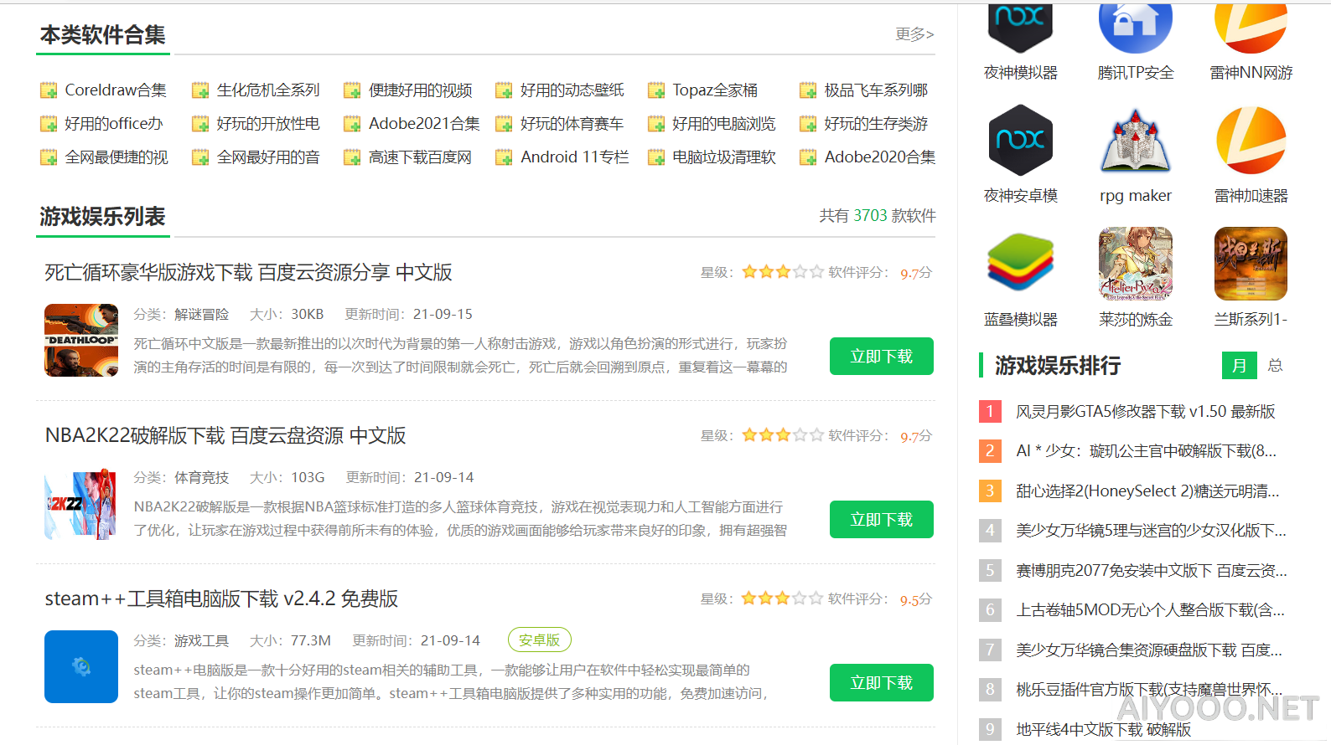Click the rank 1 badge in 游戏娱乐排行
Viewport: 1331px width, 745px height.
point(990,411)
